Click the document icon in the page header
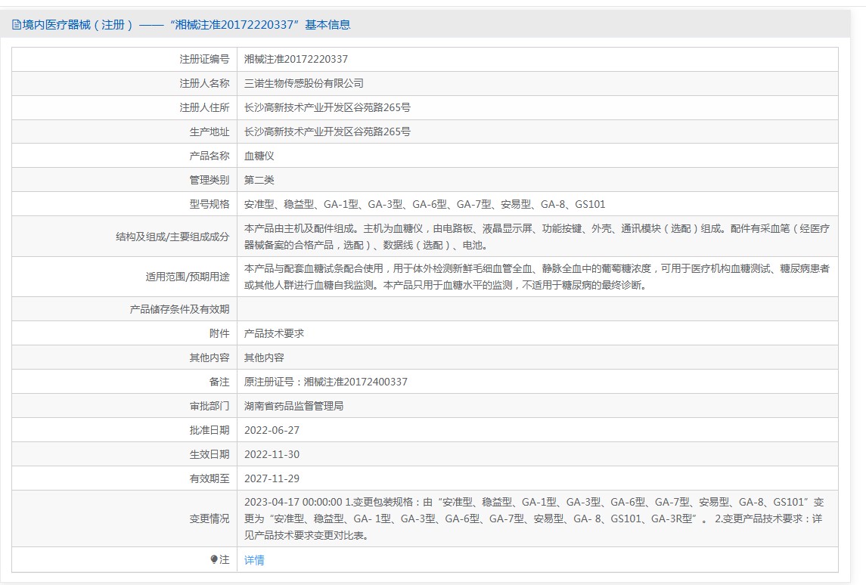Image resolution: width=866 pixels, height=585 pixels. (17, 25)
